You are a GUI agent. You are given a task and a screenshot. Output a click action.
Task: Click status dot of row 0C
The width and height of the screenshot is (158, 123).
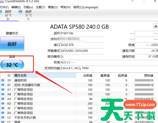tap(3, 85)
